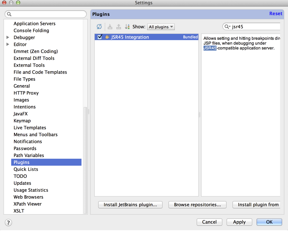This screenshot has width=288, height=231.
Task: Open Menus and Toolbars settings
Action: (36, 135)
